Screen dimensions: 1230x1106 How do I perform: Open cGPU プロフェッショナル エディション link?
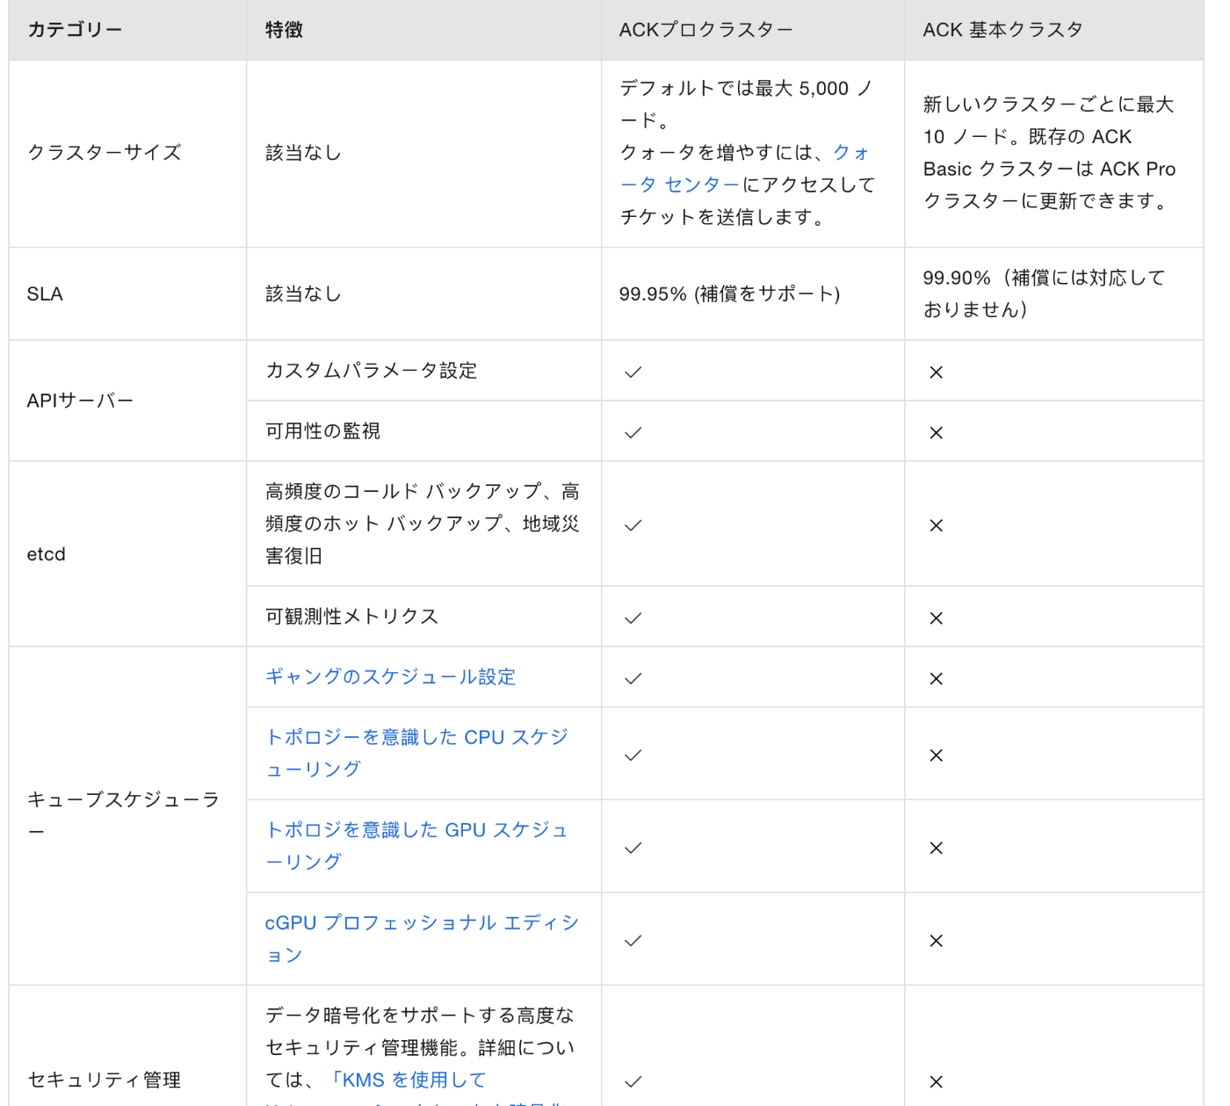coord(422,938)
